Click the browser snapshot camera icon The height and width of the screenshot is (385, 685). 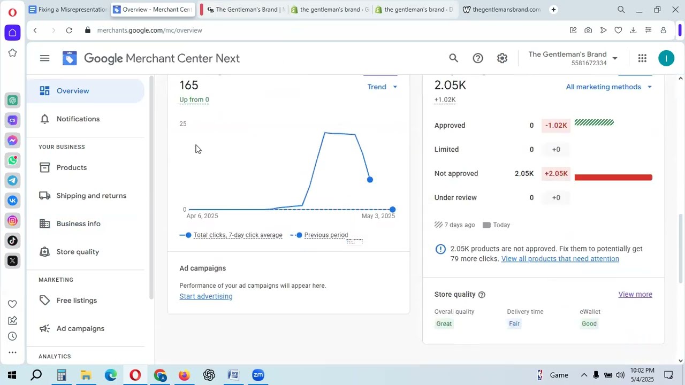(x=588, y=30)
